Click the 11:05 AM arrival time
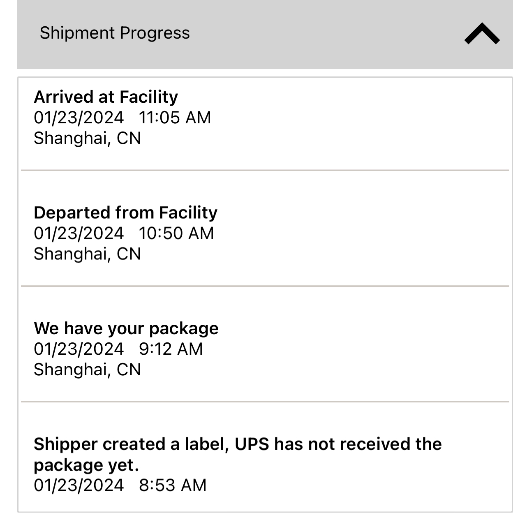 coord(175,118)
